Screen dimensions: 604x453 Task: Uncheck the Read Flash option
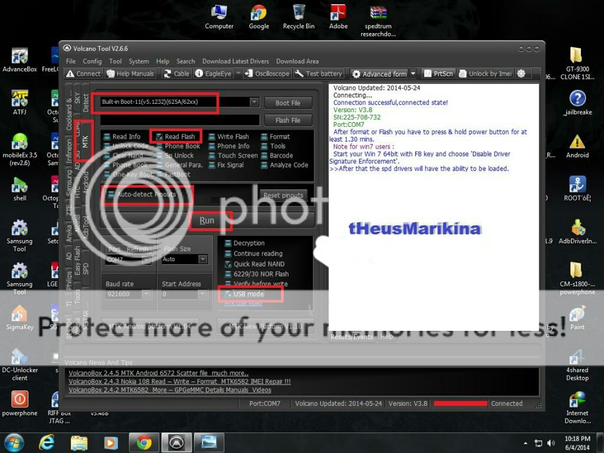[x=159, y=137]
